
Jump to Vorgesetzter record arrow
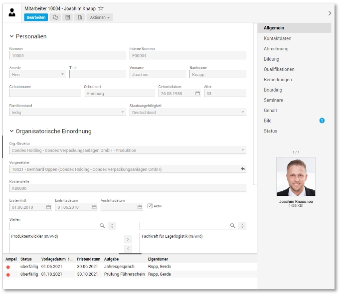243,169
